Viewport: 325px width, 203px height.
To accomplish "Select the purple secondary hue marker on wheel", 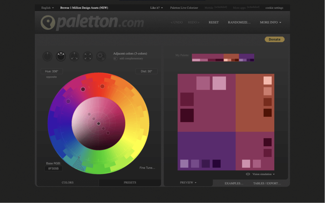I will 68,101.
